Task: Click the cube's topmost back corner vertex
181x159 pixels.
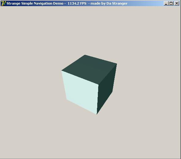Action: click(x=85, y=55)
